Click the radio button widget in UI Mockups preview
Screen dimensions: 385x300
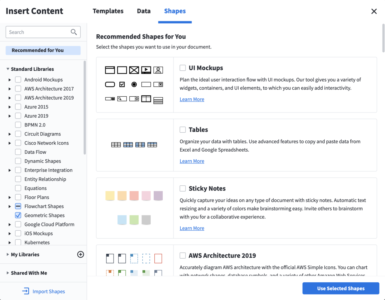pos(134,84)
